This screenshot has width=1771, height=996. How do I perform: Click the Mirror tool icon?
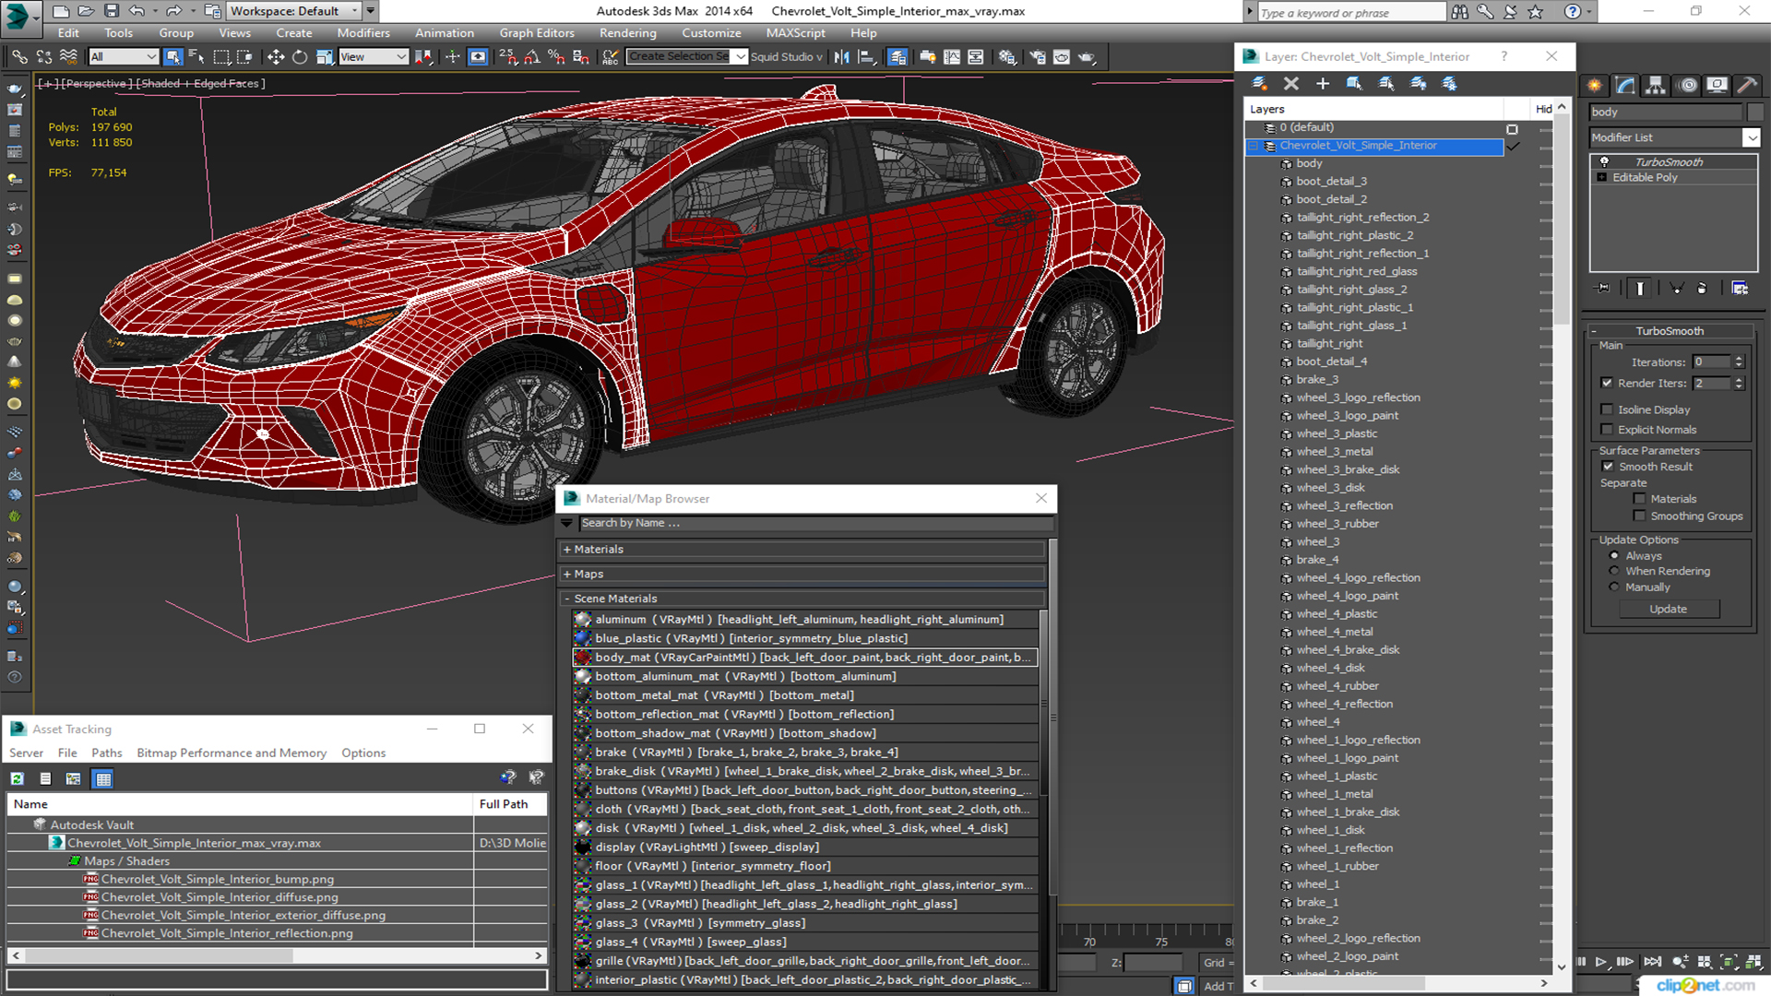click(841, 57)
